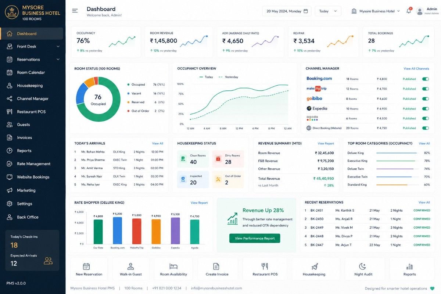Click View Report in Rate Shopper

[x=199, y=203]
